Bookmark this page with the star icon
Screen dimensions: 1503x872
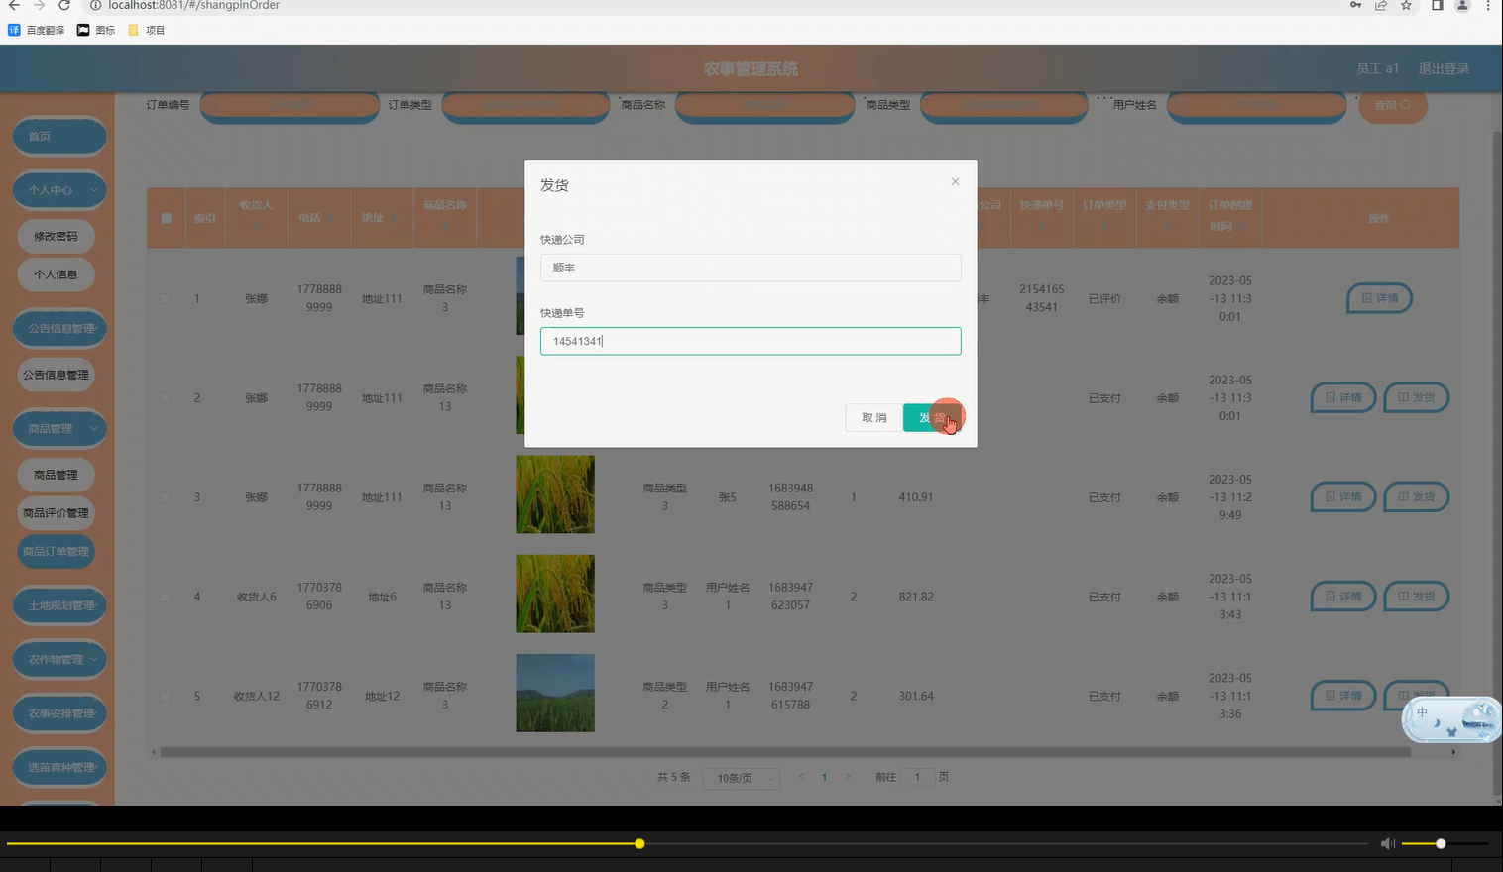tap(1406, 5)
